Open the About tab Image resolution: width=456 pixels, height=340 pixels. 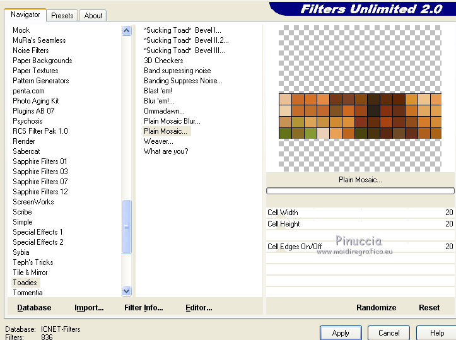(x=93, y=16)
